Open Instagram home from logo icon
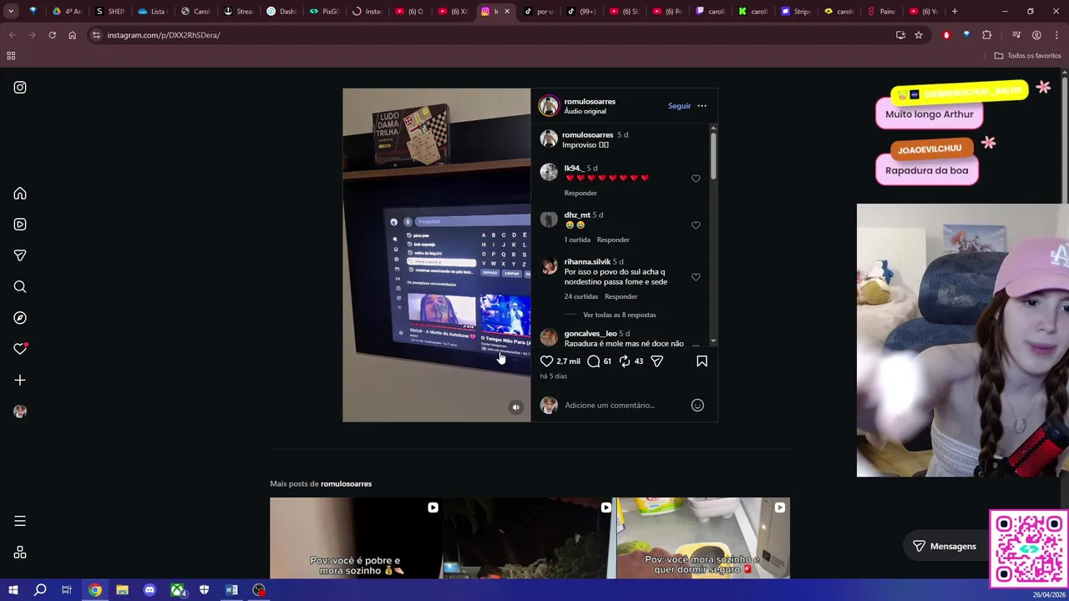This screenshot has width=1069, height=601. 20,88
